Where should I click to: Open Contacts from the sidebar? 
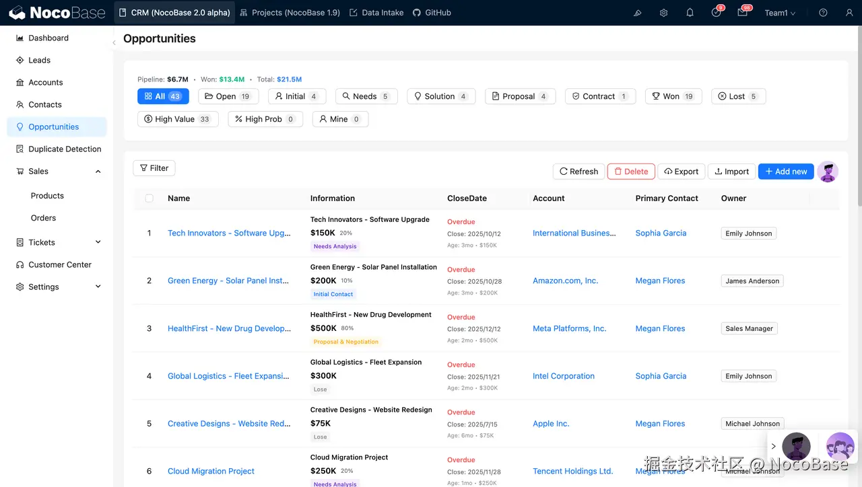point(57,105)
